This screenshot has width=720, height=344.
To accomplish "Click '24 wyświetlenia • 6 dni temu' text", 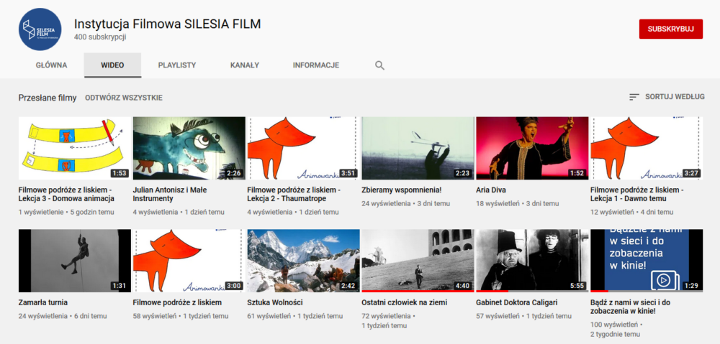I will pyautogui.click(x=63, y=316).
